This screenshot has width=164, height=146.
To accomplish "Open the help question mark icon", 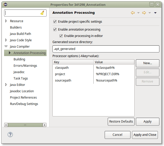I will (10, 135).
